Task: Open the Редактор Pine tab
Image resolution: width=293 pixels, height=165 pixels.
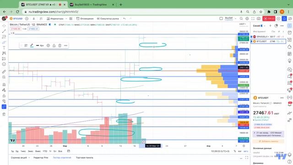Action: point(41,158)
